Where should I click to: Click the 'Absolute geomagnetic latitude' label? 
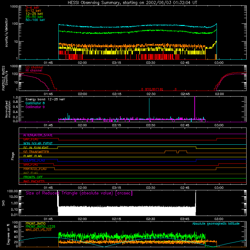tap(216, 224)
